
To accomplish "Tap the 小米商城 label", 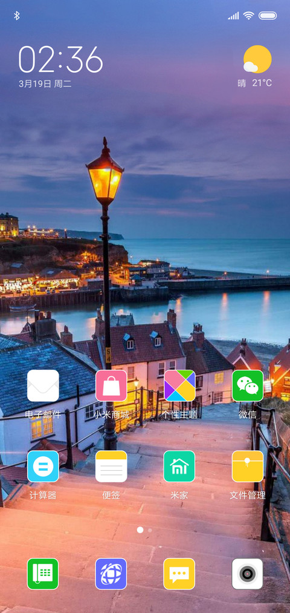I will tap(111, 415).
